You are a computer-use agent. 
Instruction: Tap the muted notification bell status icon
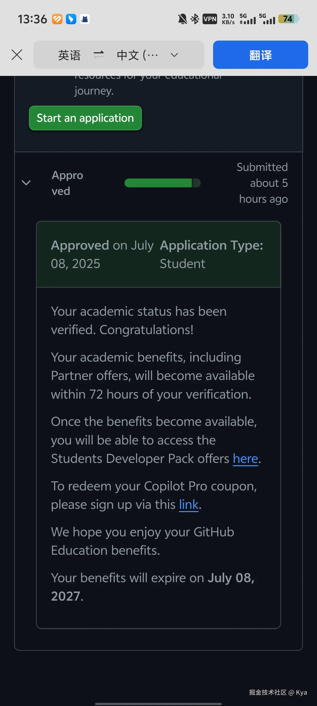pyautogui.click(x=182, y=19)
